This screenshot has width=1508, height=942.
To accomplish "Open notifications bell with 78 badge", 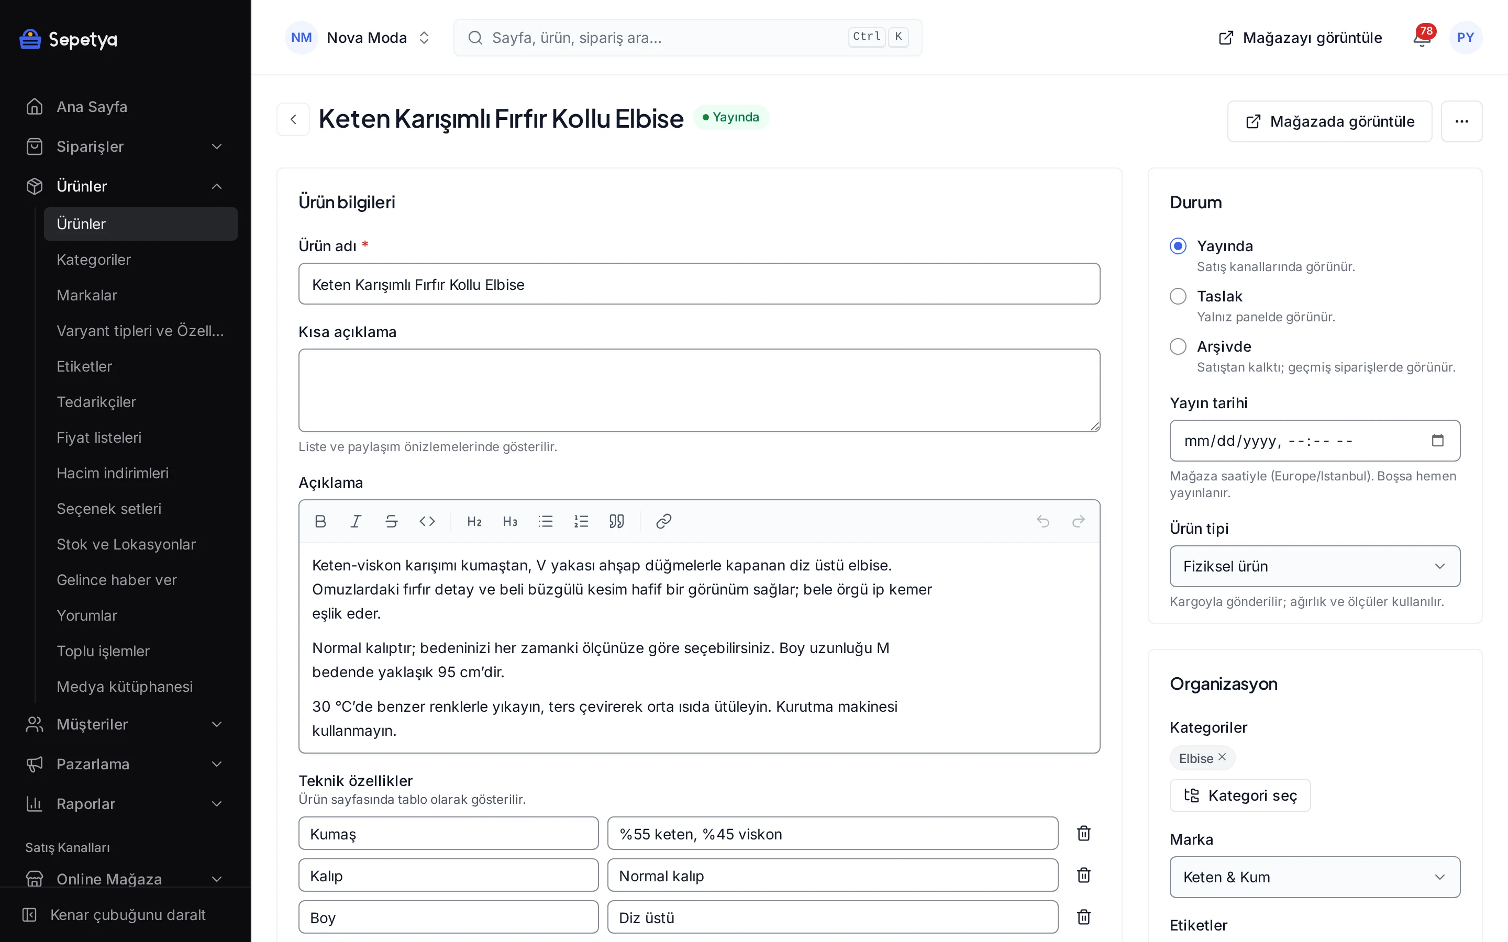I will click(1422, 37).
